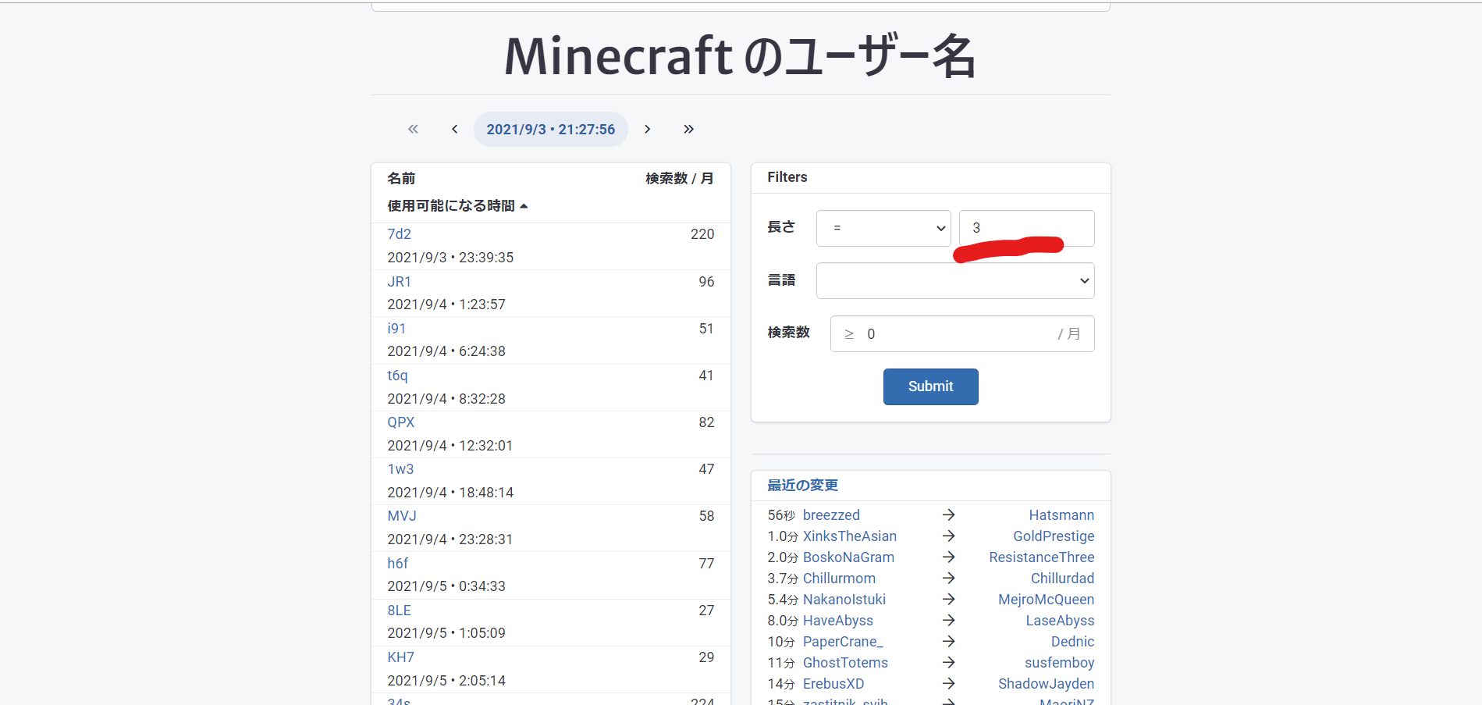Viewport: 1482px width, 705px height.
Task: Open old name XinksTheAsian link
Action: tap(850, 536)
